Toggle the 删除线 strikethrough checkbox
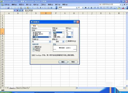128x93 pixels. pos(34,47)
